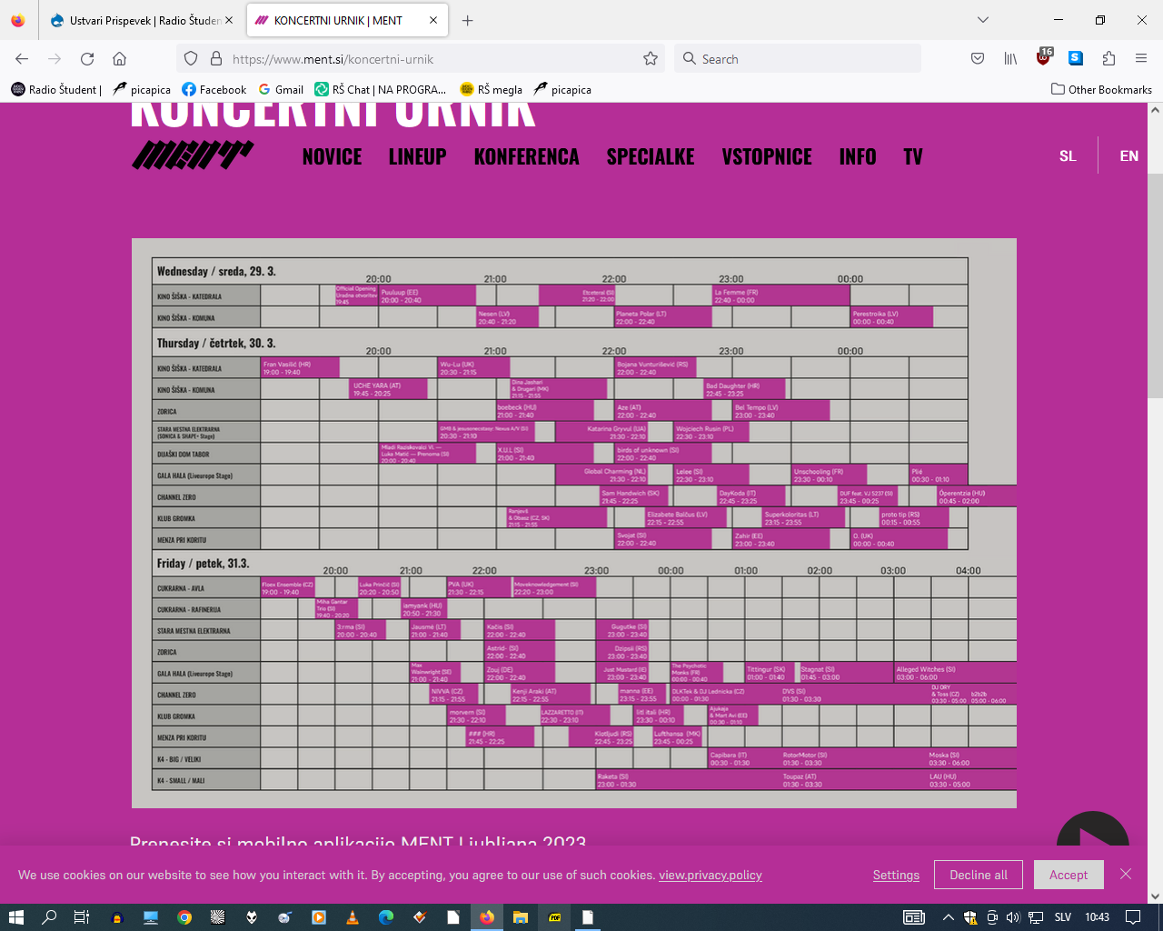
Task: Bookmark this page with the star icon
Action: point(651,59)
